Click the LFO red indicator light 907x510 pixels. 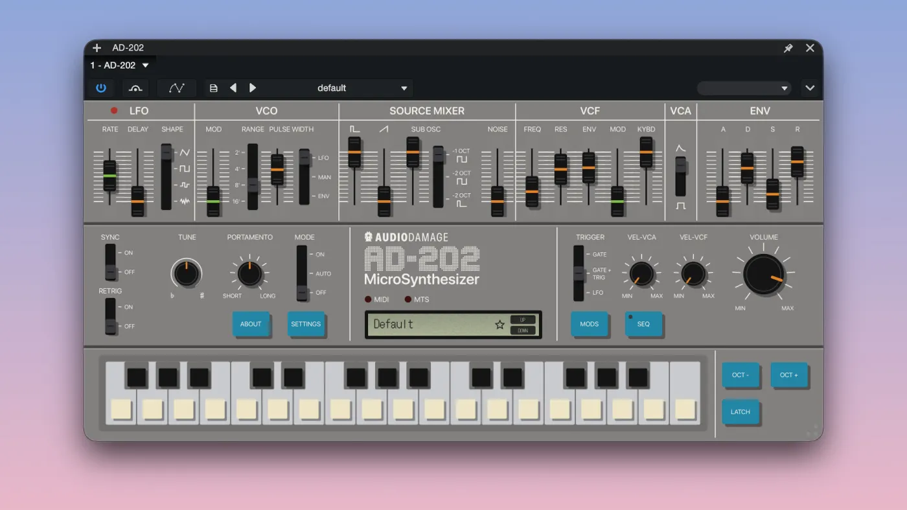pyautogui.click(x=115, y=111)
